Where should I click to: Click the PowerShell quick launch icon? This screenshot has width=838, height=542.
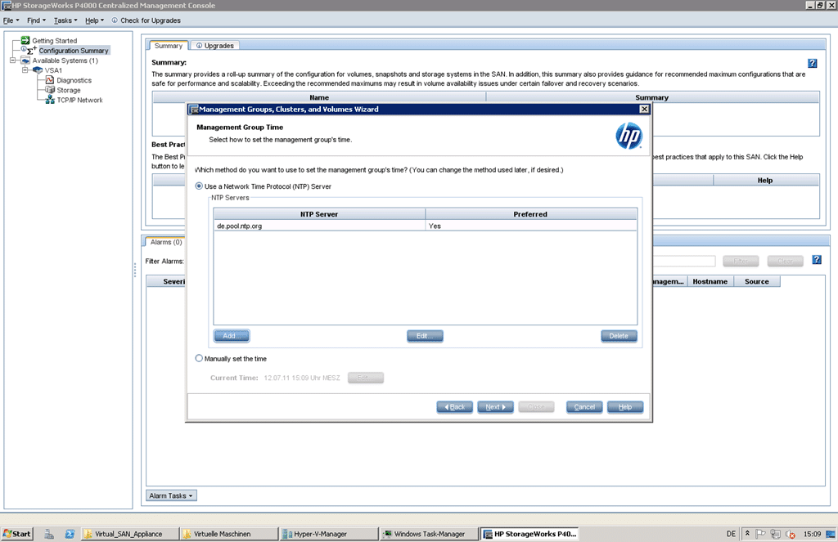[70, 534]
